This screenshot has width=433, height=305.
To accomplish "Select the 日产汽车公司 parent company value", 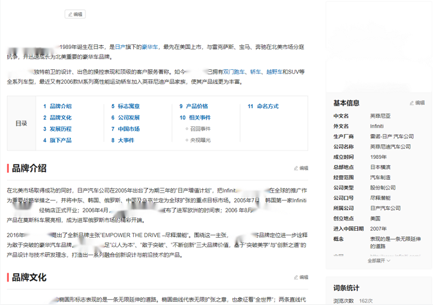I will [x=385, y=208].
